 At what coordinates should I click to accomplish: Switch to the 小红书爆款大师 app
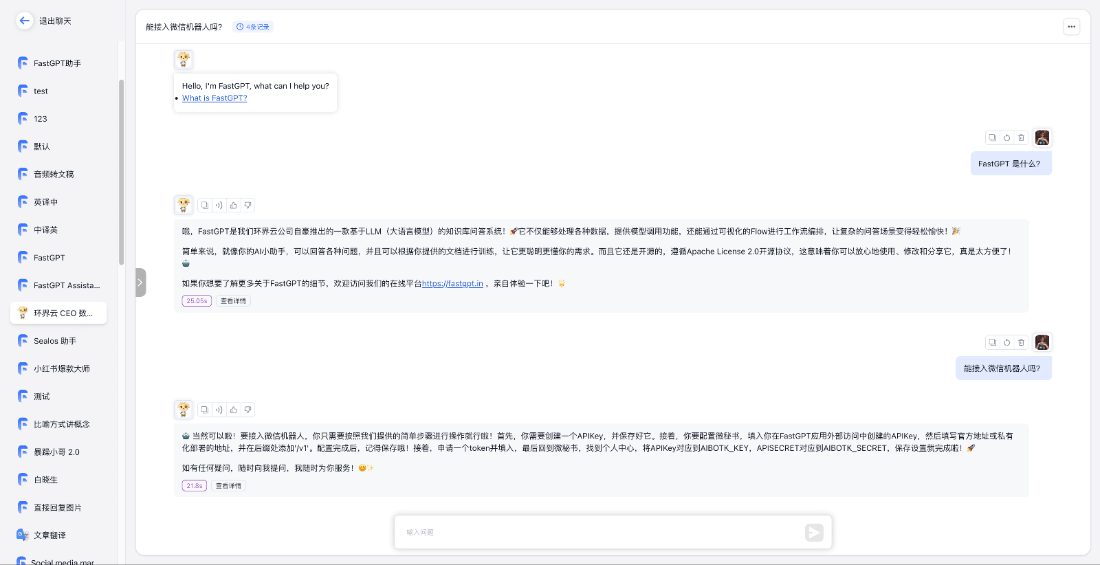[61, 368]
